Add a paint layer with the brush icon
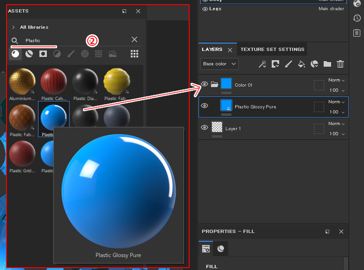The image size is (364, 270). tap(288, 64)
